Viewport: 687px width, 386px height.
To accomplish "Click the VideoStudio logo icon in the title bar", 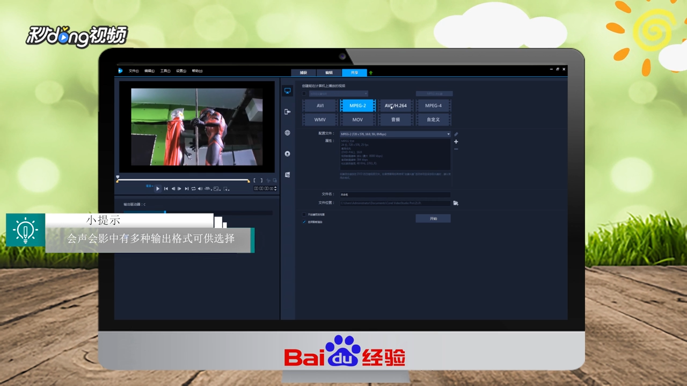I will [x=121, y=71].
